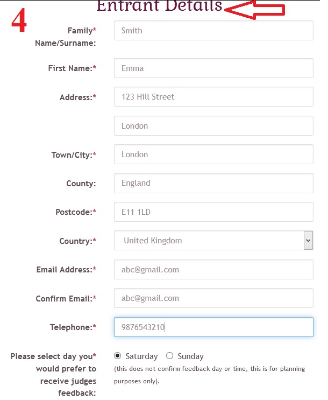This screenshot has width=328, height=400.
Task: Click the Saturday label text
Action: click(x=141, y=356)
